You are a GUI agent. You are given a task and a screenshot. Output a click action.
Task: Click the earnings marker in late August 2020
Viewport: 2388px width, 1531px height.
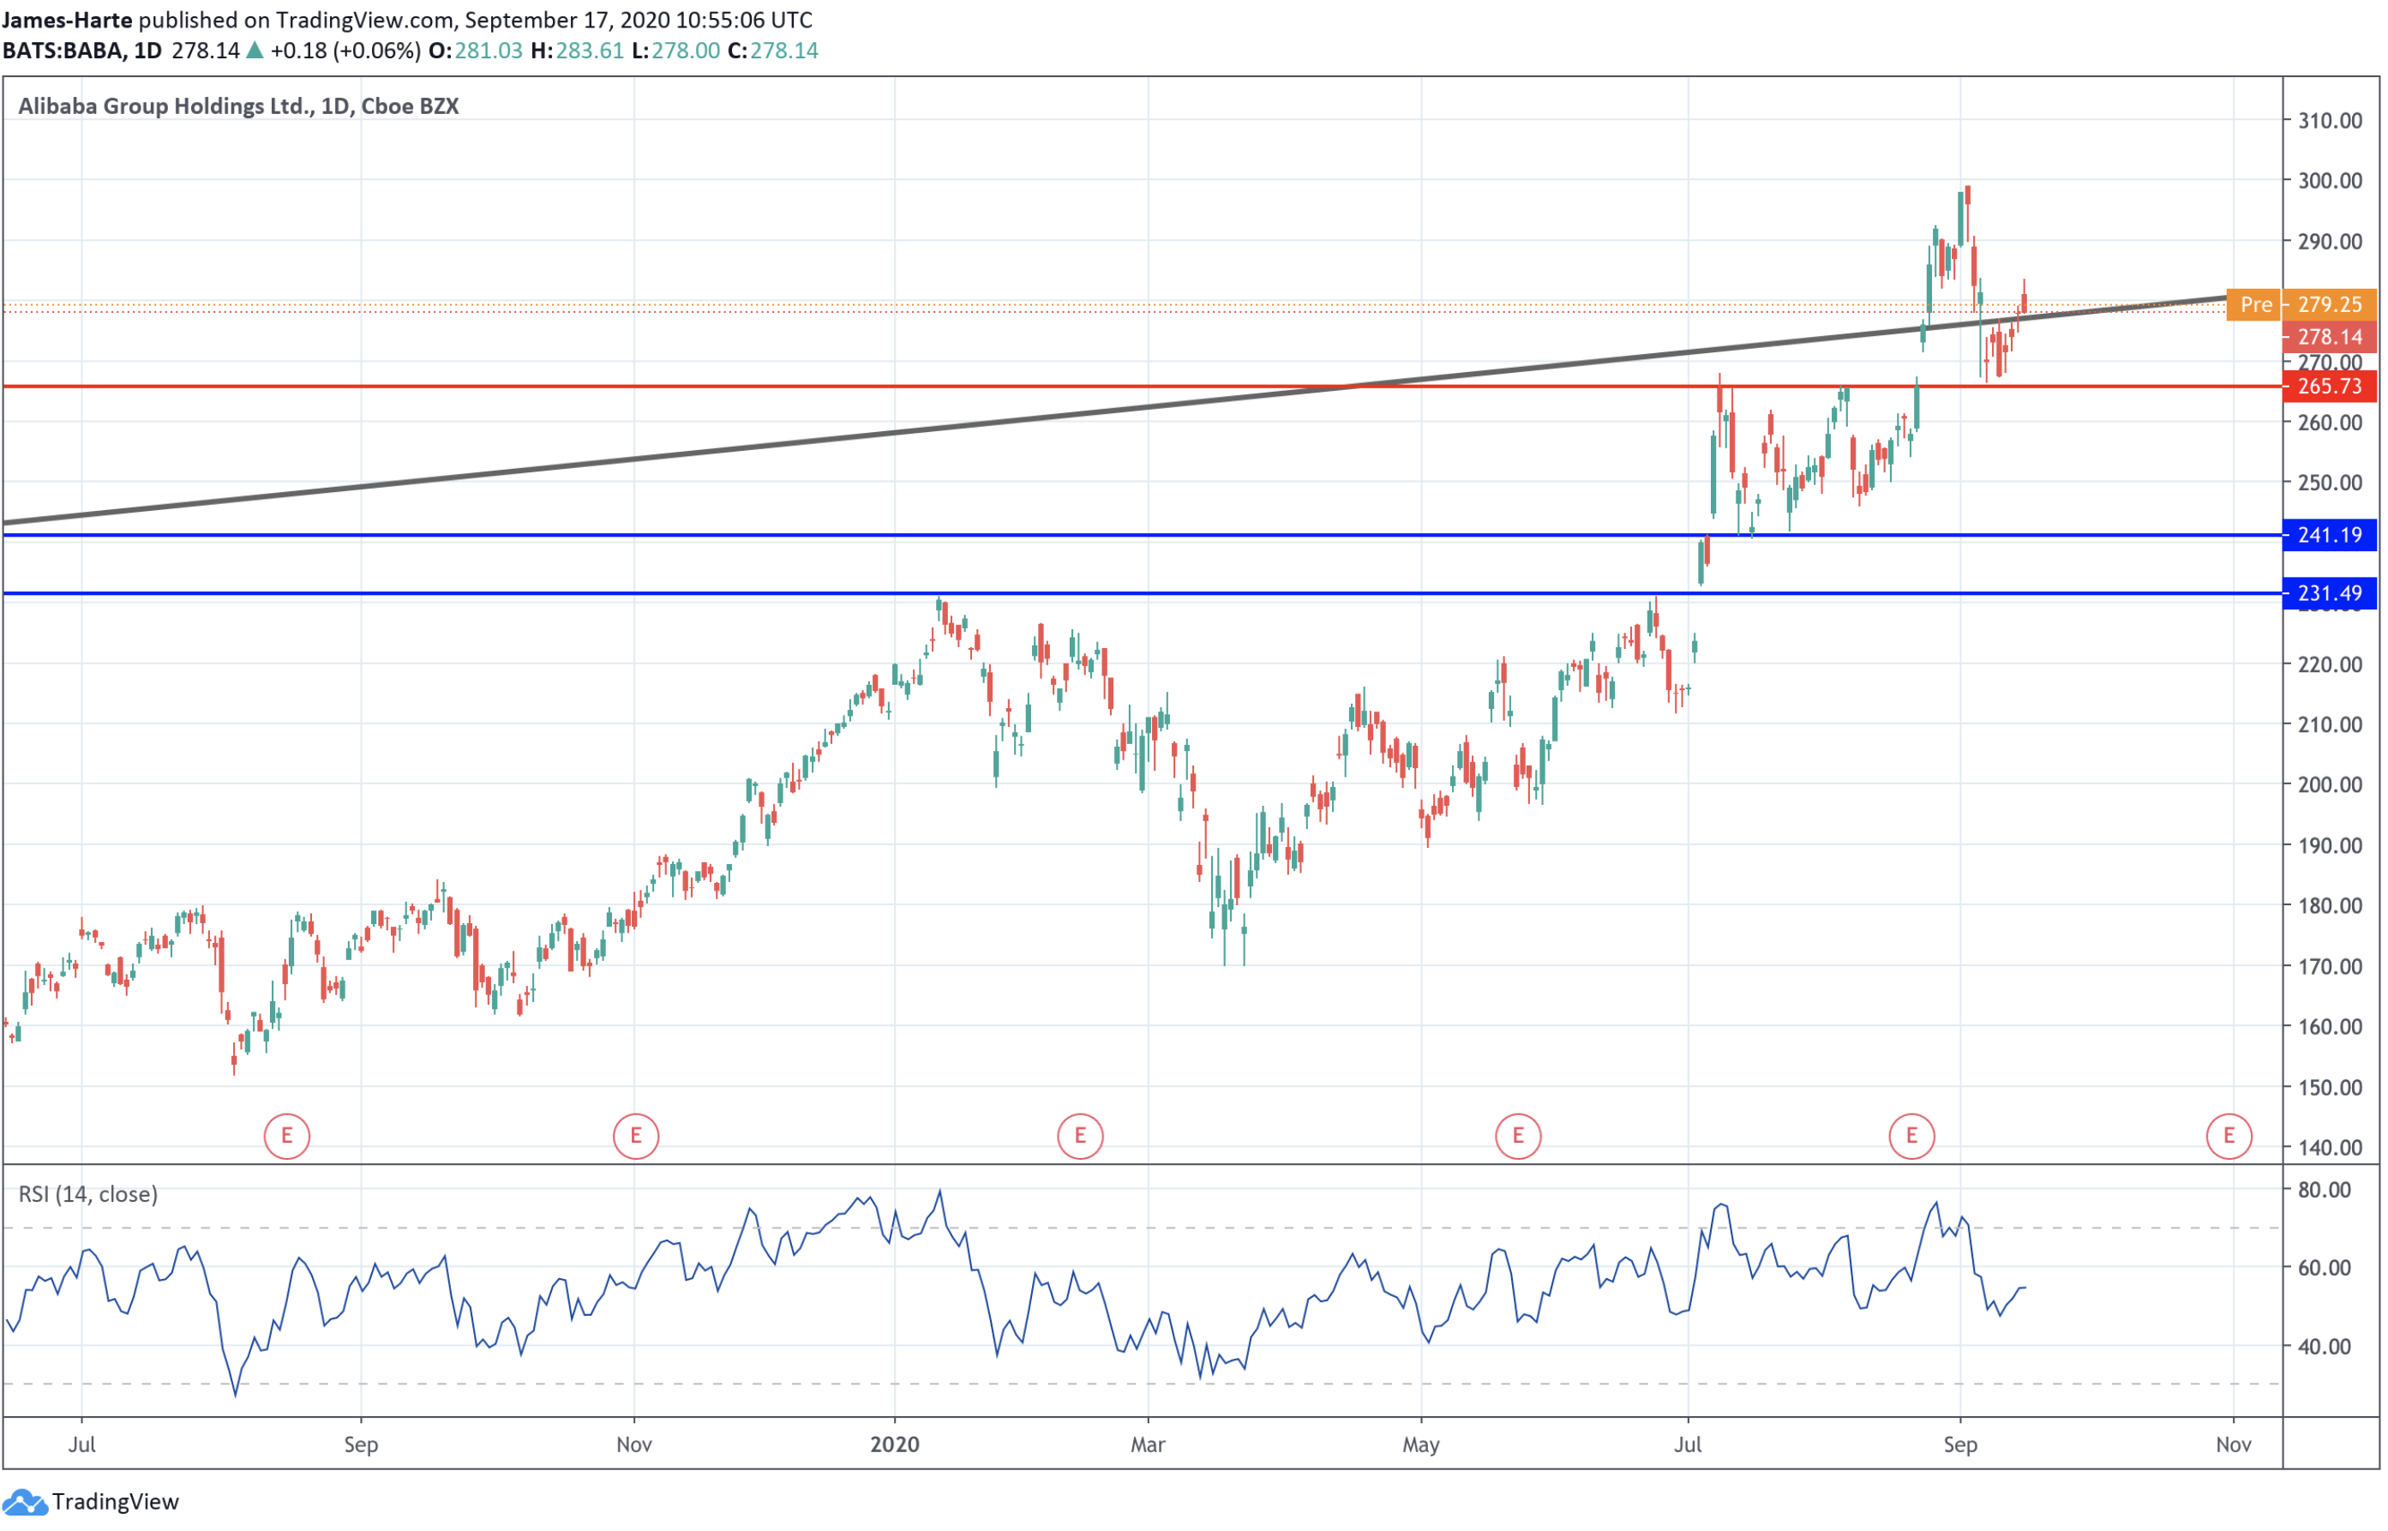(1912, 1137)
